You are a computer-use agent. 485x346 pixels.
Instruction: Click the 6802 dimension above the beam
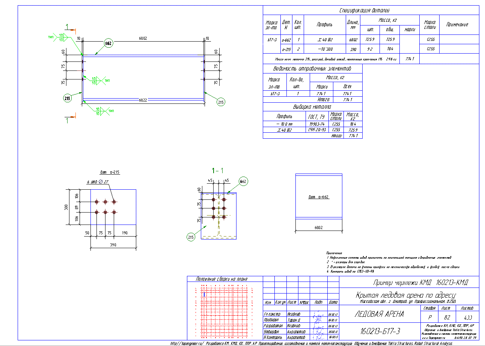pyautogui.click(x=143, y=38)
